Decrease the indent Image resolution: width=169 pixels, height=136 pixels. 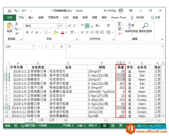point(97,32)
